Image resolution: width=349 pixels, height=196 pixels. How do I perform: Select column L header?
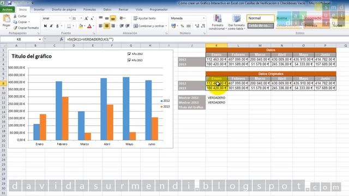(x=238, y=46)
